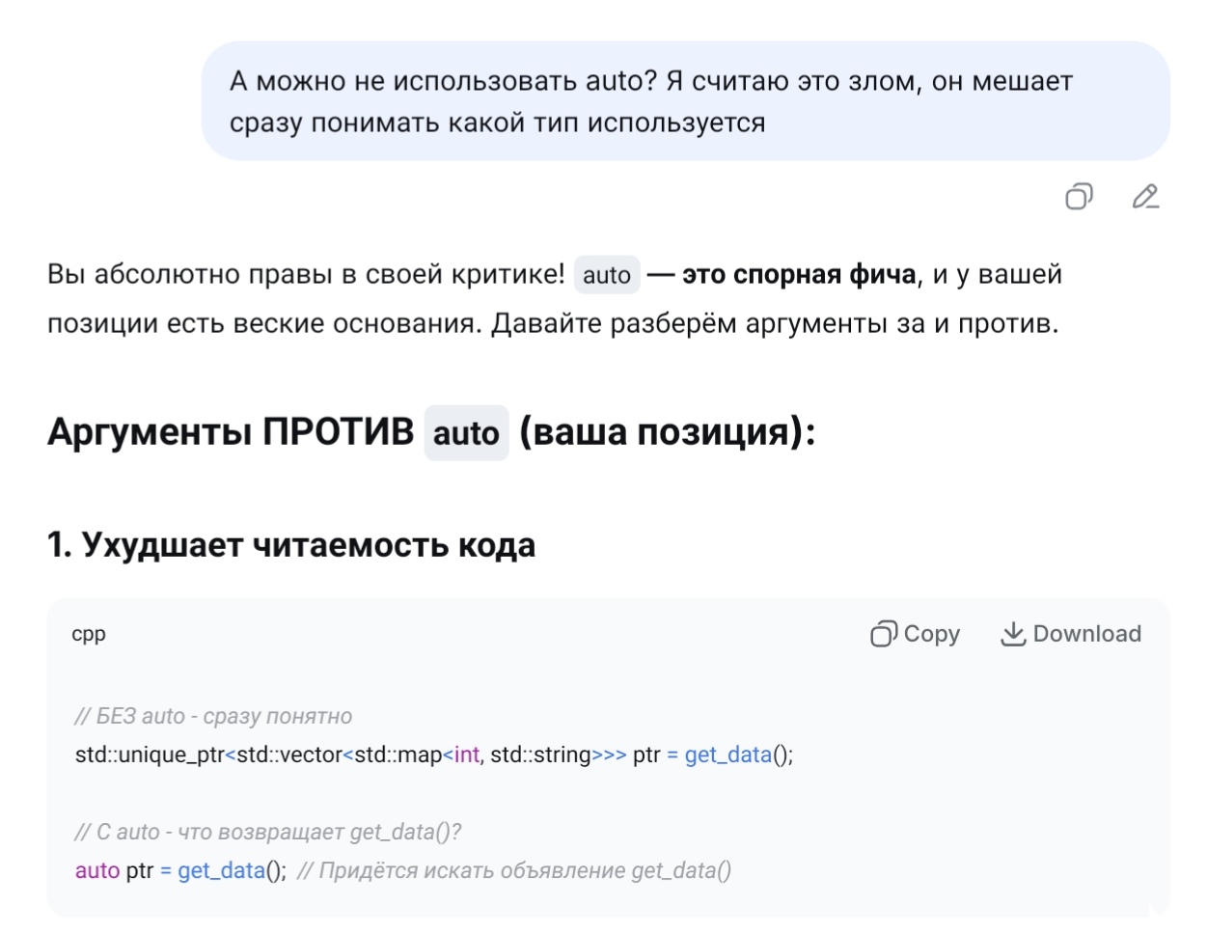Click the cpp language label
Screen dimensions: 1207x933
pos(89,634)
